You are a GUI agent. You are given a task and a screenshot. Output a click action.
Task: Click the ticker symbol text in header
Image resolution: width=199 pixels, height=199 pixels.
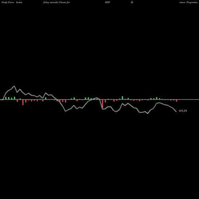[107, 2]
